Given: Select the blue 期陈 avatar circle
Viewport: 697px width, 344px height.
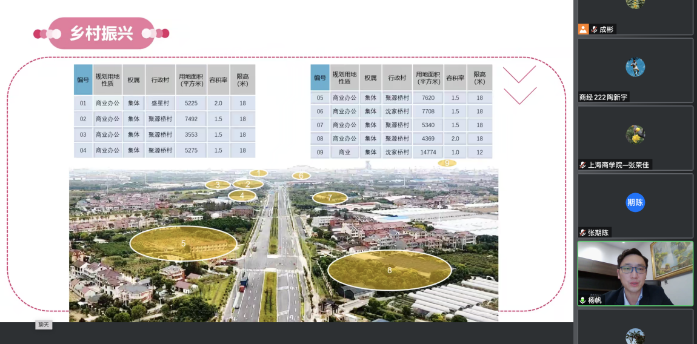Looking at the screenshot, I should tap(635, 202).
